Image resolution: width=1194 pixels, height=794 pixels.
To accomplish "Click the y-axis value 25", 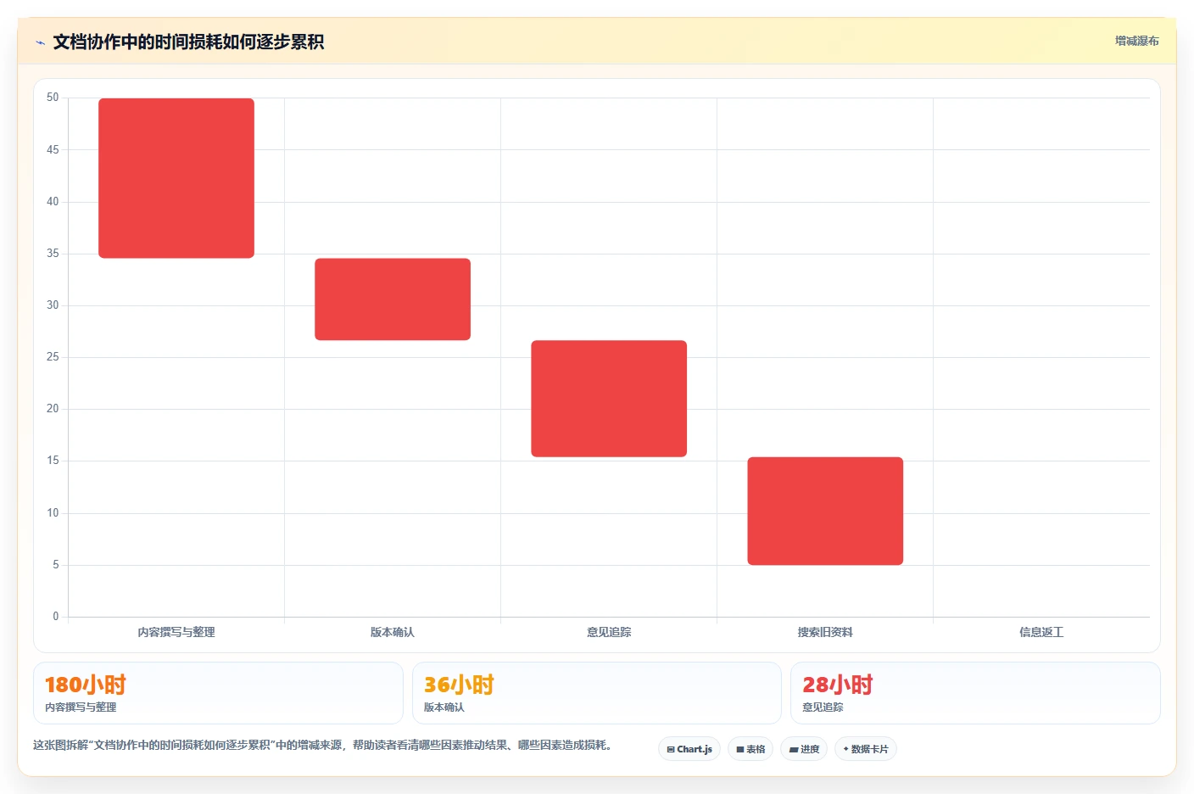I will [53, 357].
